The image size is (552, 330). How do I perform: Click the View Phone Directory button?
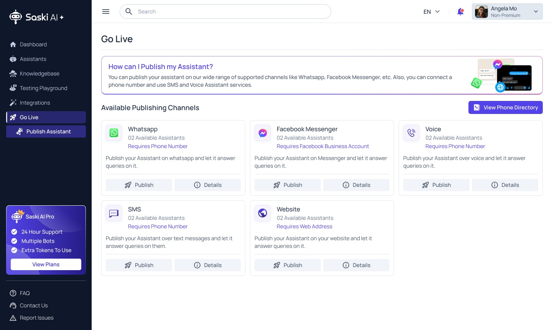click(x=505, y=107)
